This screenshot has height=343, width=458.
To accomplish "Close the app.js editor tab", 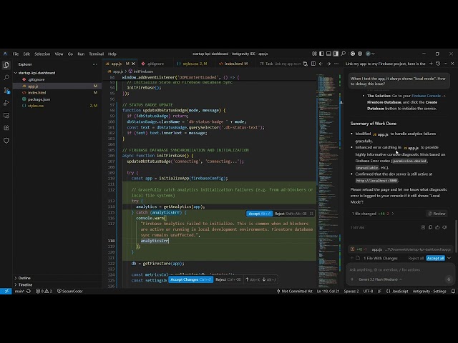I will coord(134,64).
